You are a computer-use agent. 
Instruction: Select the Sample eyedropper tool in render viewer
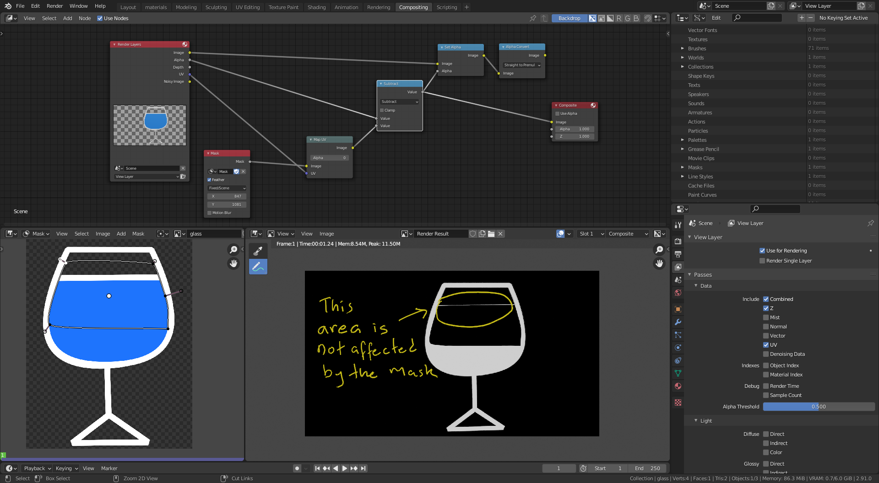[258, 250]
